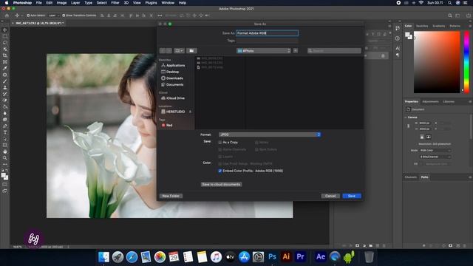Select the Eraser tool

coord(5,100)
